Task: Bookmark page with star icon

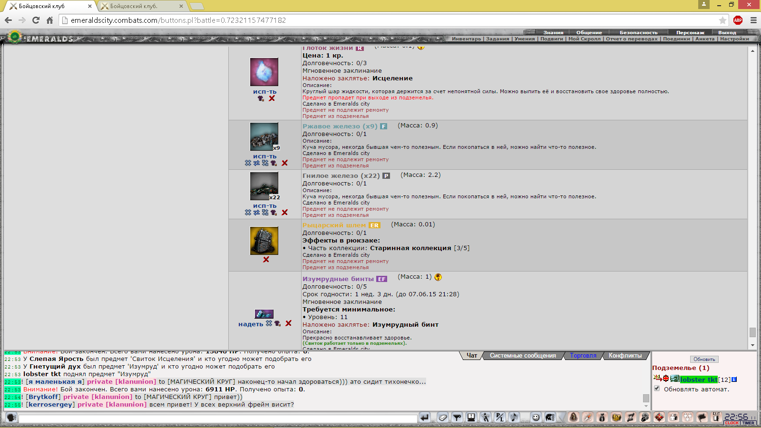Action: tap(722, 20)
